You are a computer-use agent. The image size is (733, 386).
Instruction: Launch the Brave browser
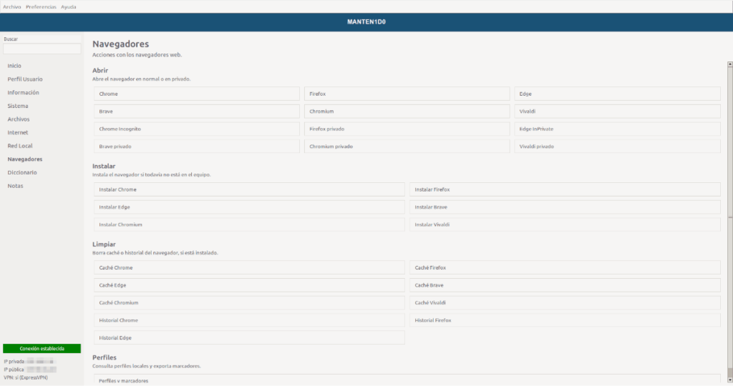pyautogui.click(x=196, y=112)
